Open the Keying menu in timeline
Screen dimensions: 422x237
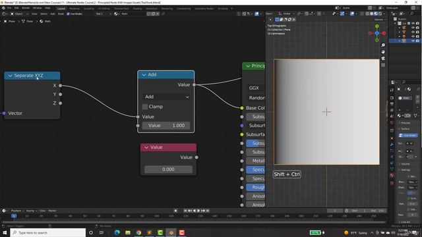click(31, 211)
